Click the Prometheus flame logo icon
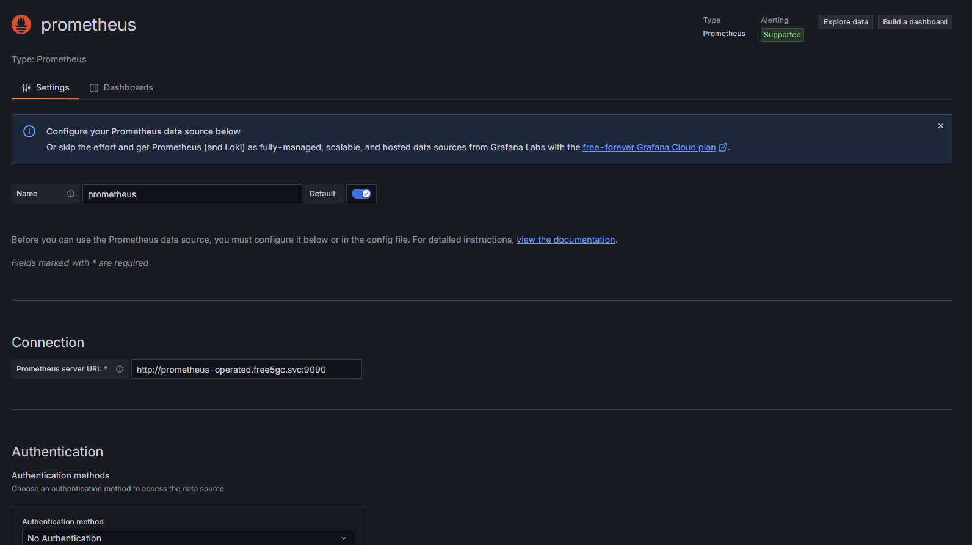Image resolution: width=972 pixels, height=545 pixels. pos(21,24)
